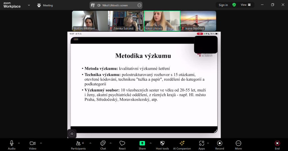Select Ivana Štěrbová's video thumbnail
This screenshot has width=288, height=151.
click(x=198, y=21)
